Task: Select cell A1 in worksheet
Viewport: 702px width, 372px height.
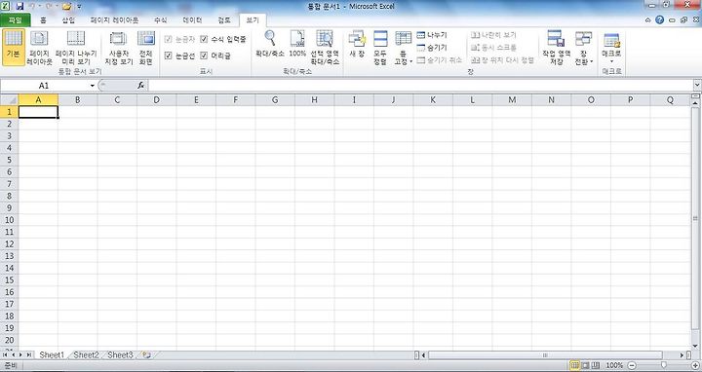Action: pos(38,112)
